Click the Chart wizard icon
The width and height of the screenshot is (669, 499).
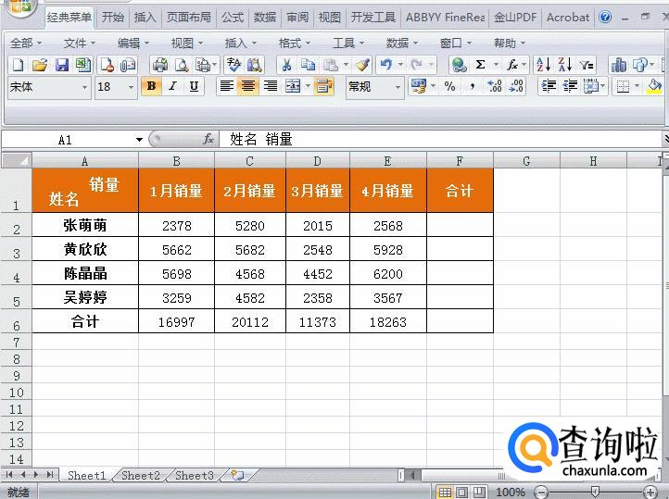(x=619, y=65)
